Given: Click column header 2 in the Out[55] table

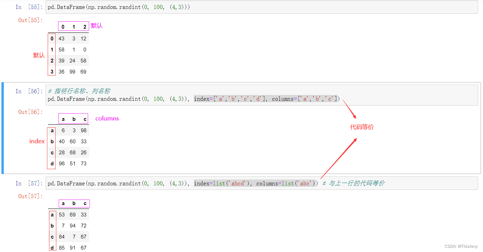Looking at the screenshot, I should pyautogui.click(x=85, y=27).
